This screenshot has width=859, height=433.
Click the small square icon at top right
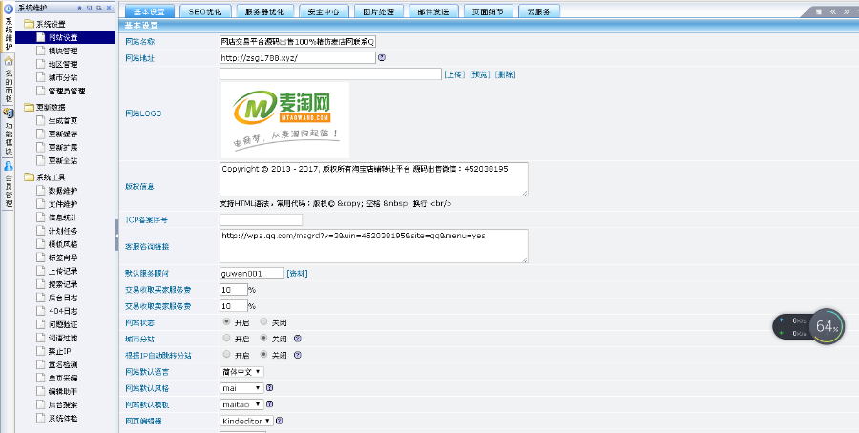tap(819, 11)
